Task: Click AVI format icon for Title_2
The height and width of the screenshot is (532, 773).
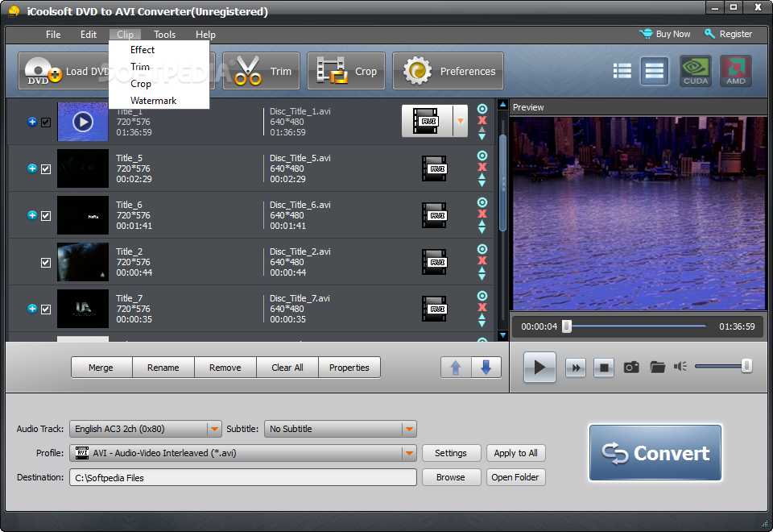Action: (434, 262)
